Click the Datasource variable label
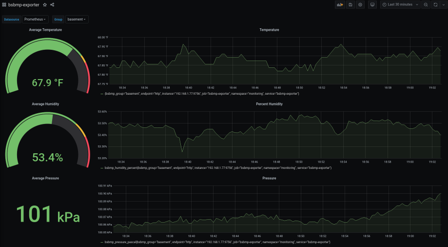 pos(11,19)
